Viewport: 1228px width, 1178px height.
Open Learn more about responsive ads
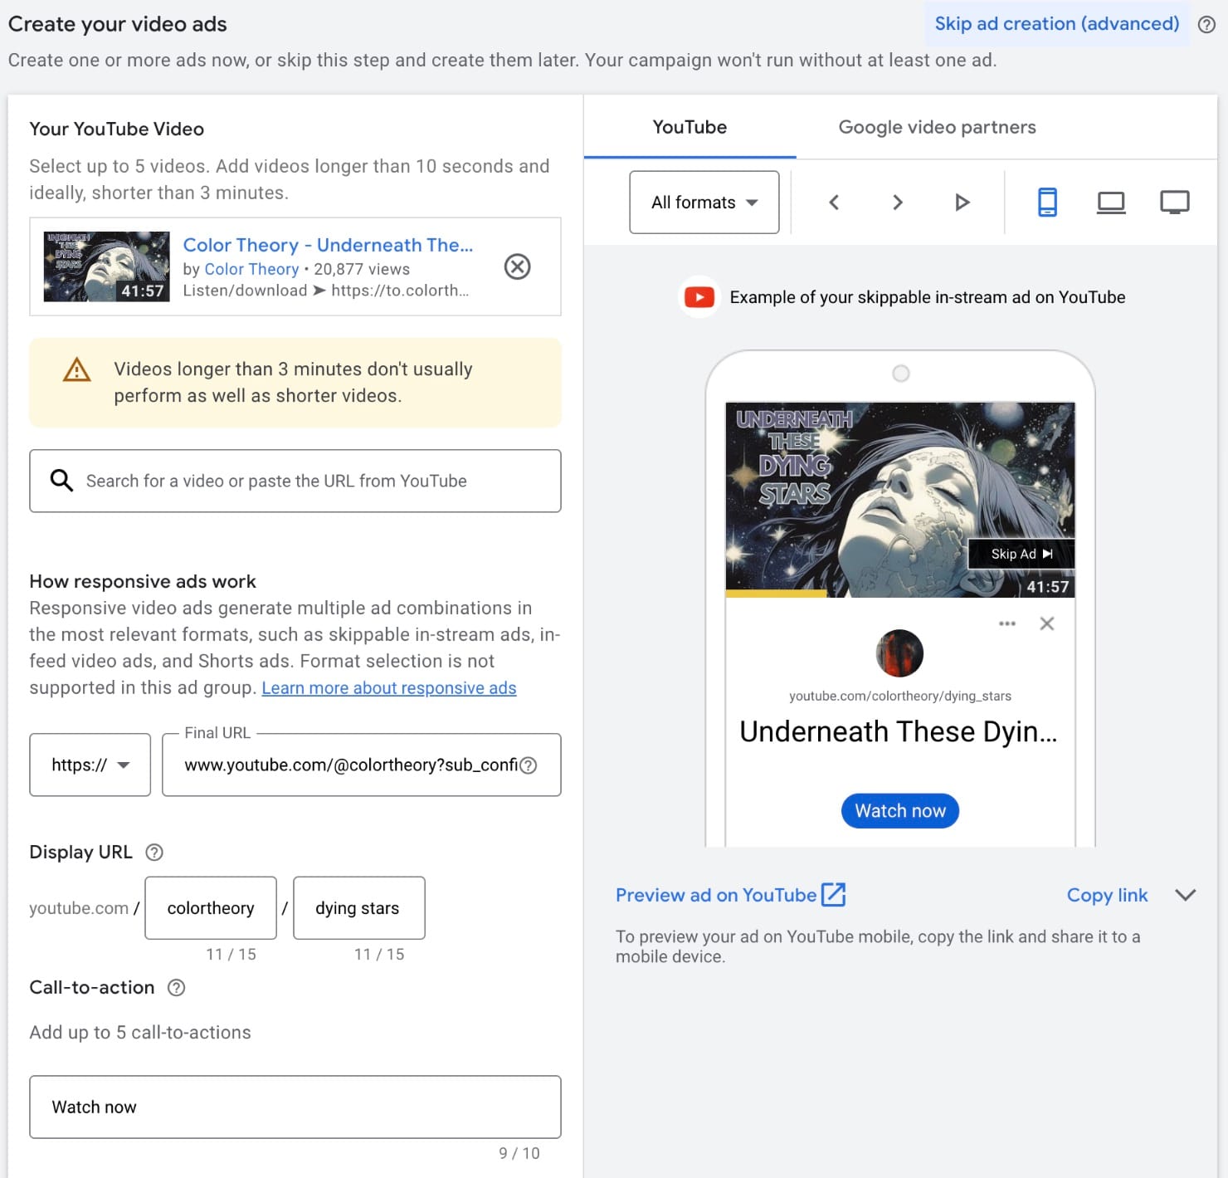point(388,687)
